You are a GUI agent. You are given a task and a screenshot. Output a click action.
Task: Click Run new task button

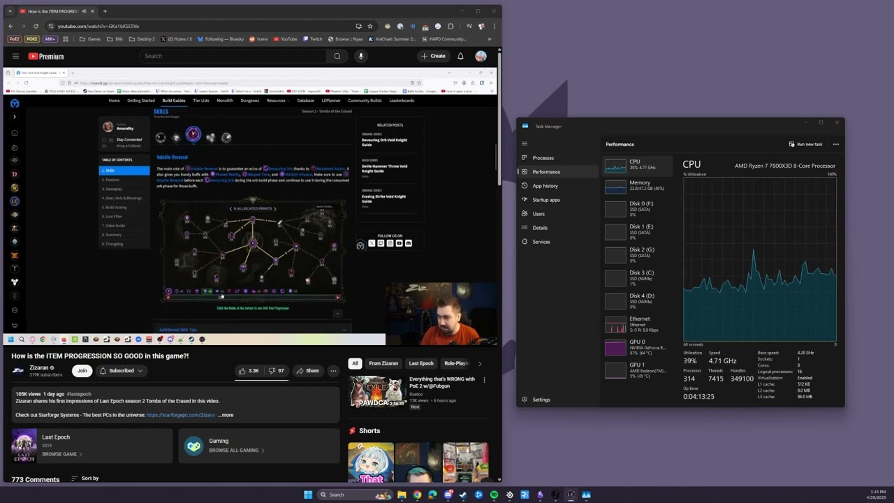click(x=805, y=144)
